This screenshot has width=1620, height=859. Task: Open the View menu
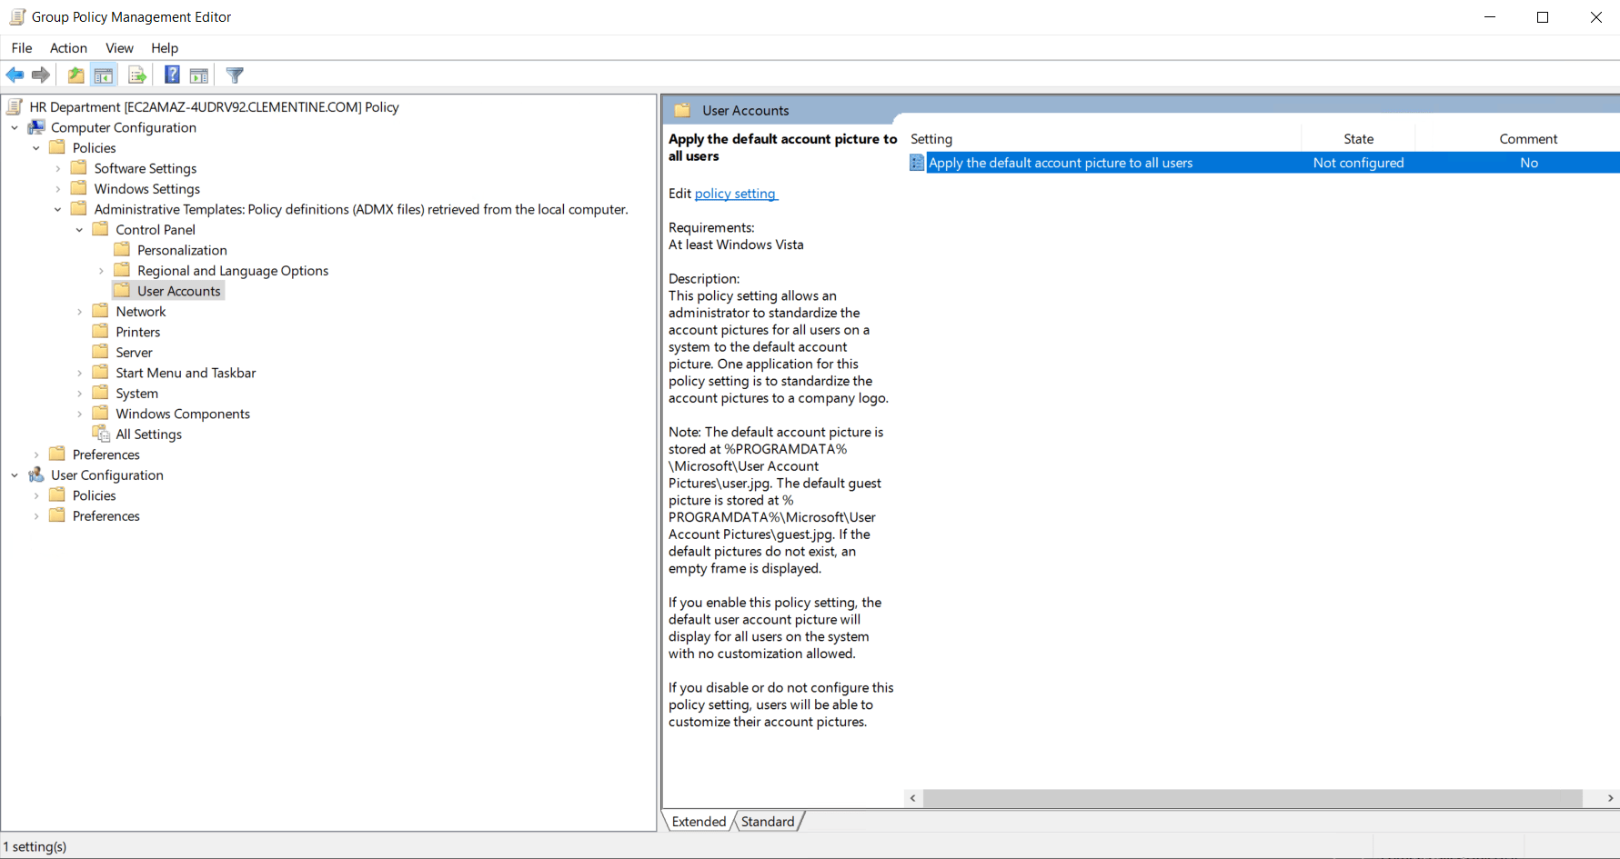(x=119, y=48)
